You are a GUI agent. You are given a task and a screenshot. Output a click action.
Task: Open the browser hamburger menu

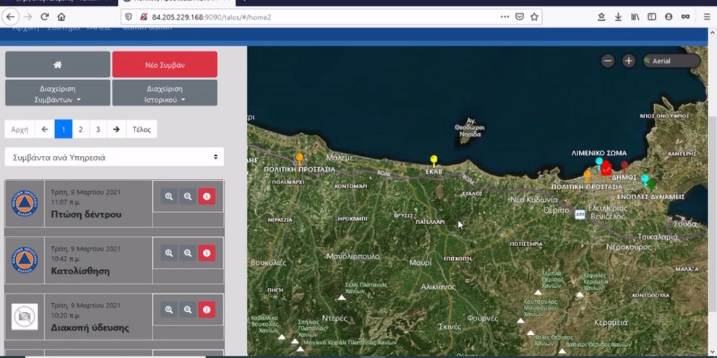[707, 17]
